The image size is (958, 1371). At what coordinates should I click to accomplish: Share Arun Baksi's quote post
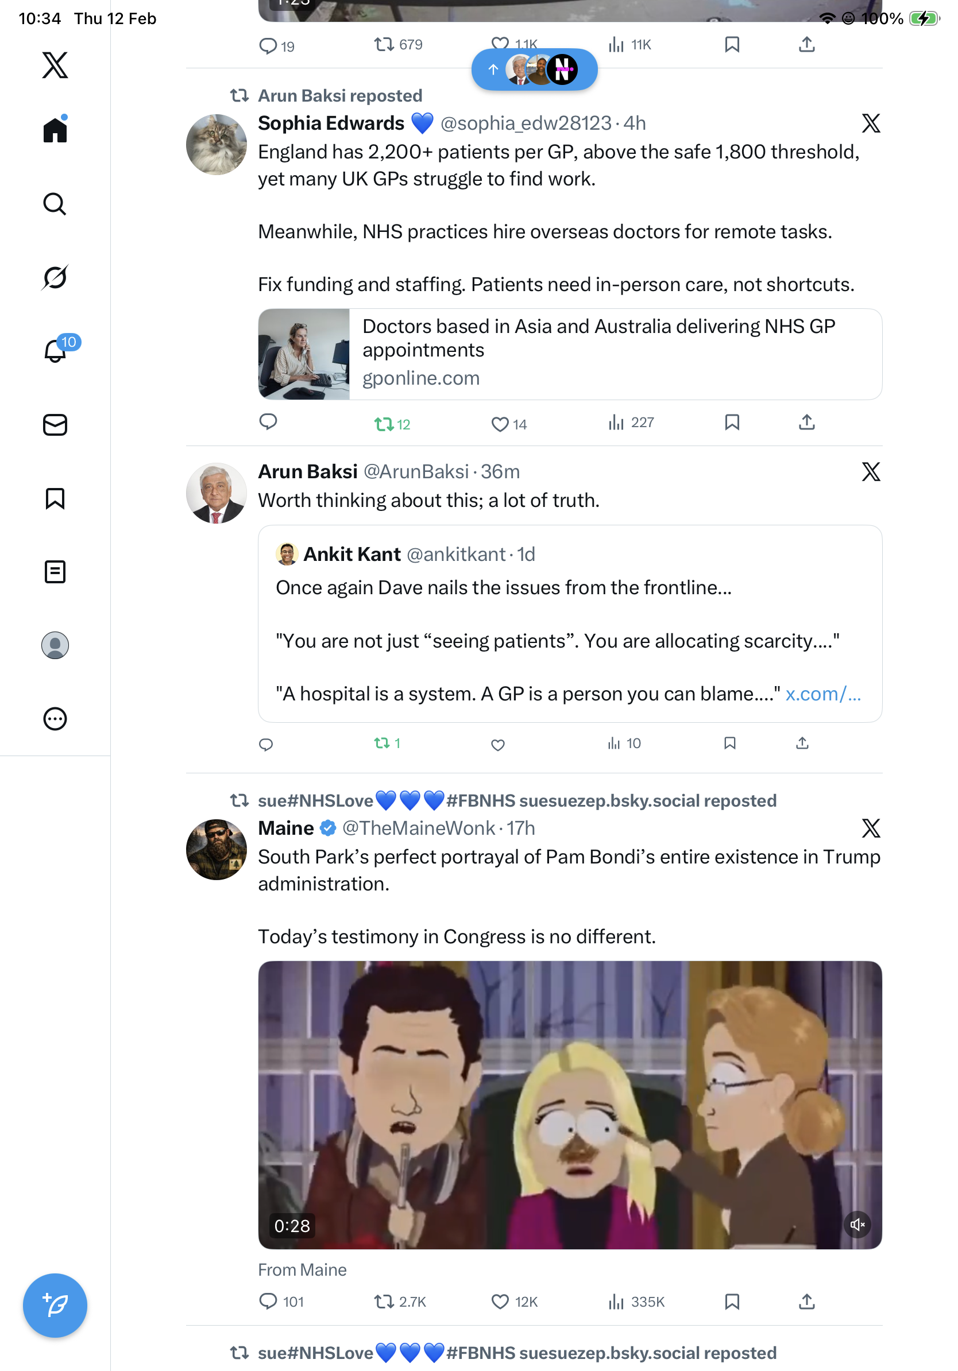(x=802, y=743)
